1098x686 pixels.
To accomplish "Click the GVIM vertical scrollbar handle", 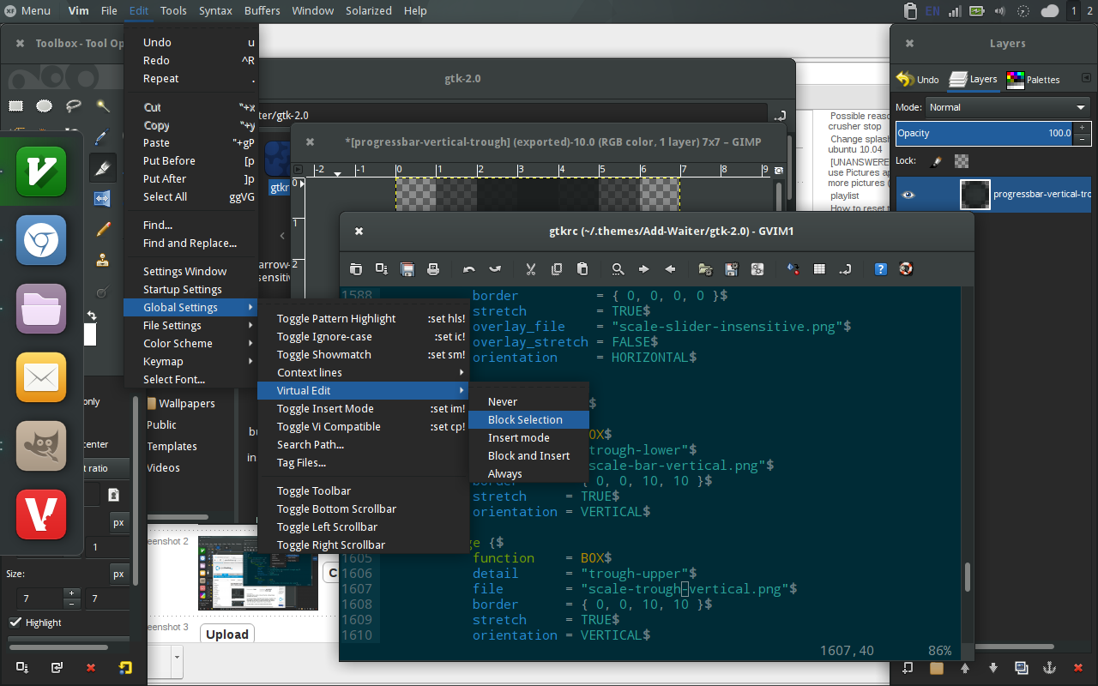I will pyautogui.click(x=968, y=577).
